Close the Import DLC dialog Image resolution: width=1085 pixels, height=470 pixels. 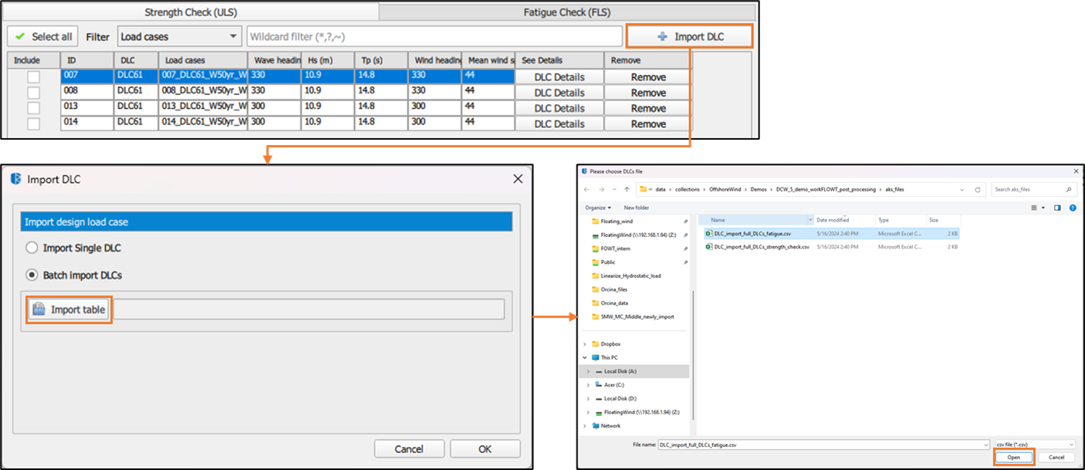coord(518,179)
